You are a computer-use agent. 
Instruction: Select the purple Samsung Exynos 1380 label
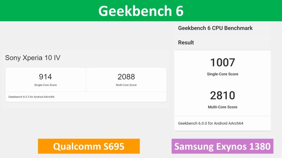pyautogui.click(x=223, y=146)
